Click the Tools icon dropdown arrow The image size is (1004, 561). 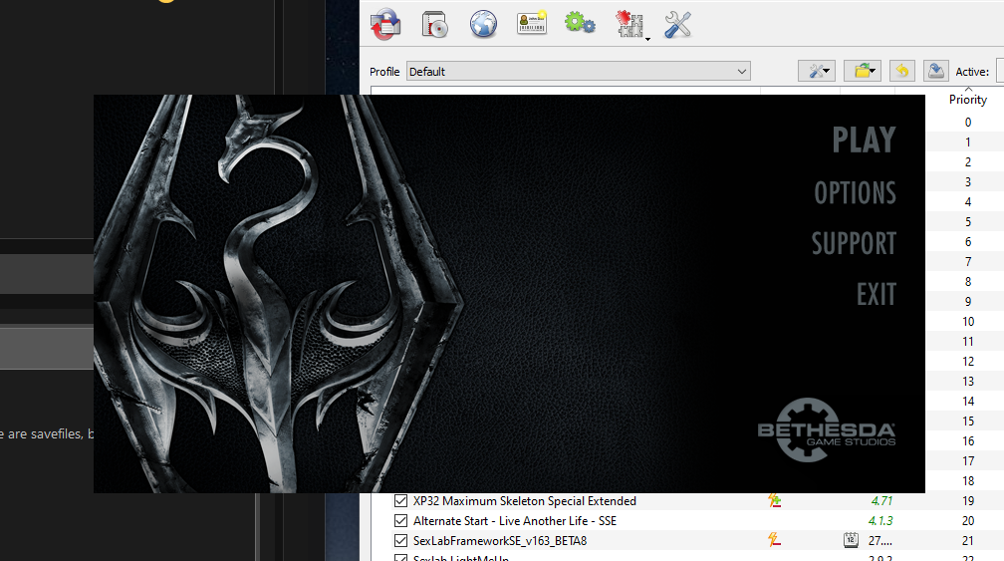[x=647, y=39]
